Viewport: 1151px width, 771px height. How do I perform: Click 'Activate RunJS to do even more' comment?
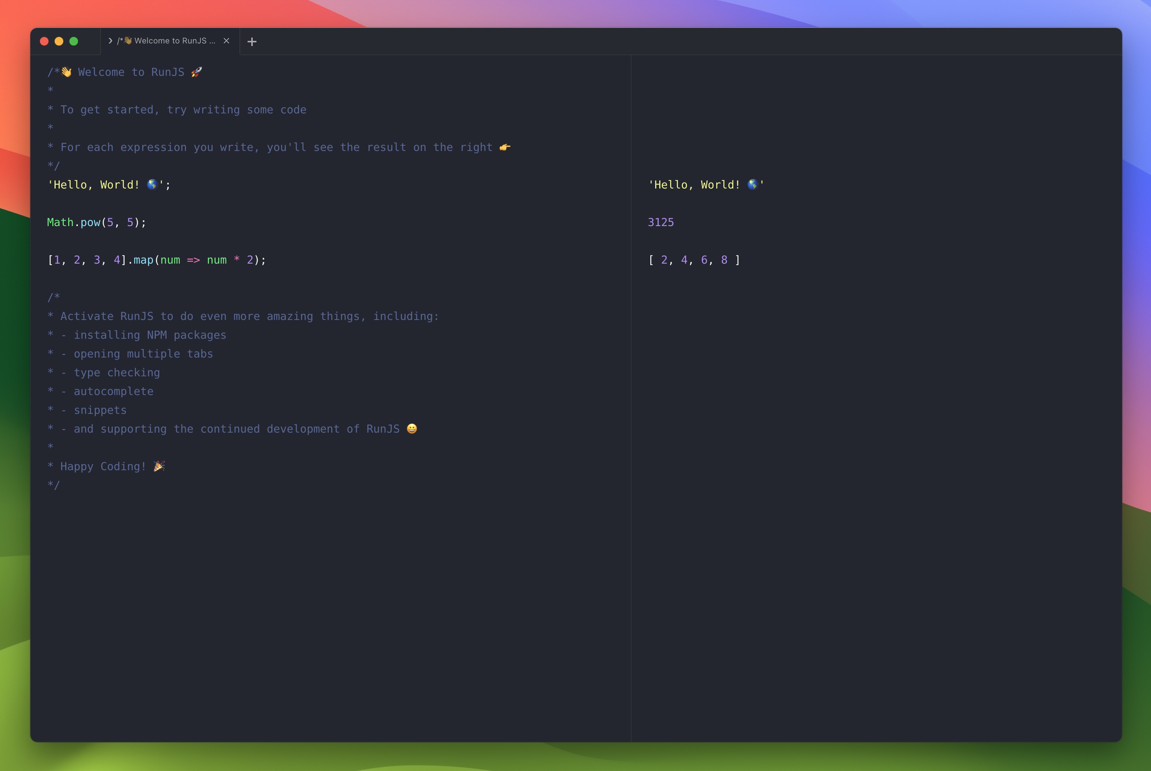pos(243,316)
